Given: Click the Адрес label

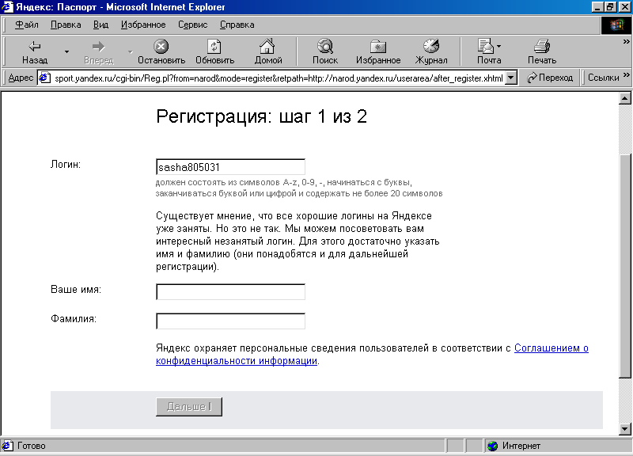Looking at the screenshot, I should coord(21,78).
